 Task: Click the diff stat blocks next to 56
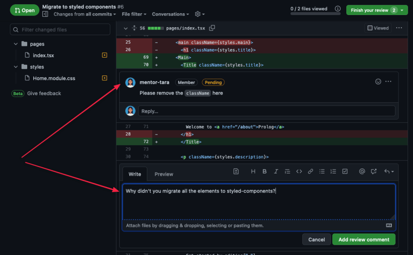[156, 28]
